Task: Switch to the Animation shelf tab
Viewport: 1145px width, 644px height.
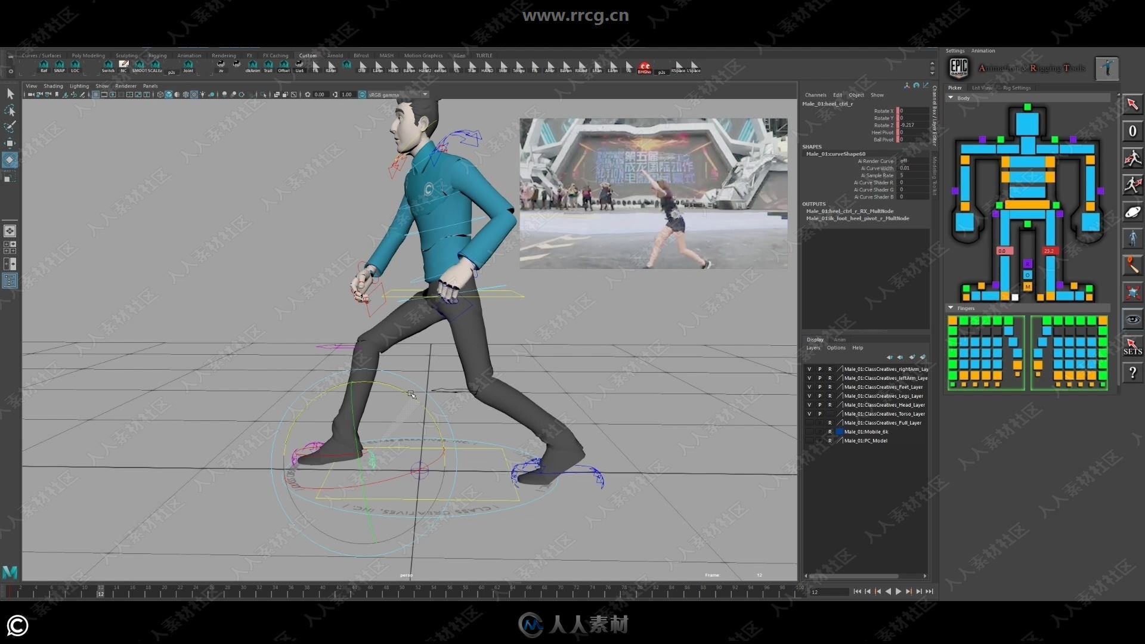Action: 189,55
